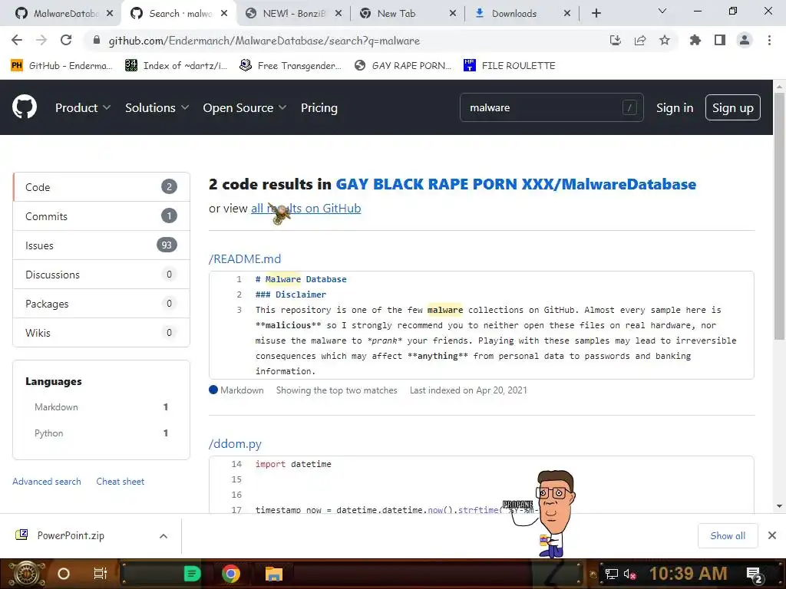Expand the Product dropdown menu

point(82,107)
